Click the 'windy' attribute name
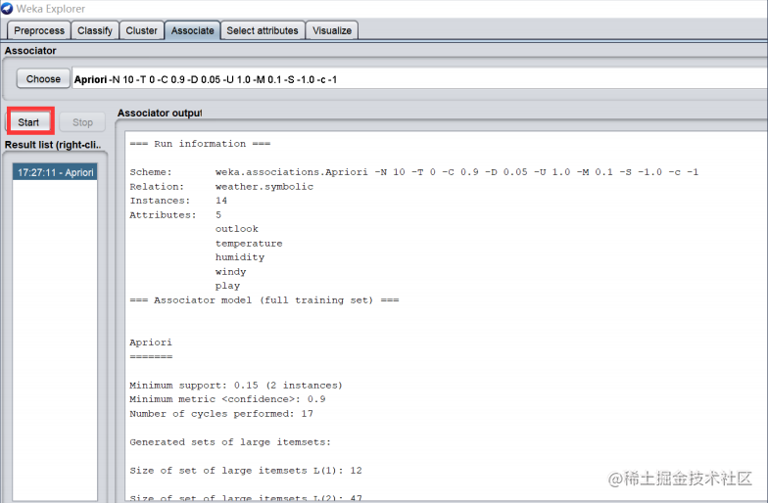The height and width of the screenshot is (503, 768). point(231,272)
